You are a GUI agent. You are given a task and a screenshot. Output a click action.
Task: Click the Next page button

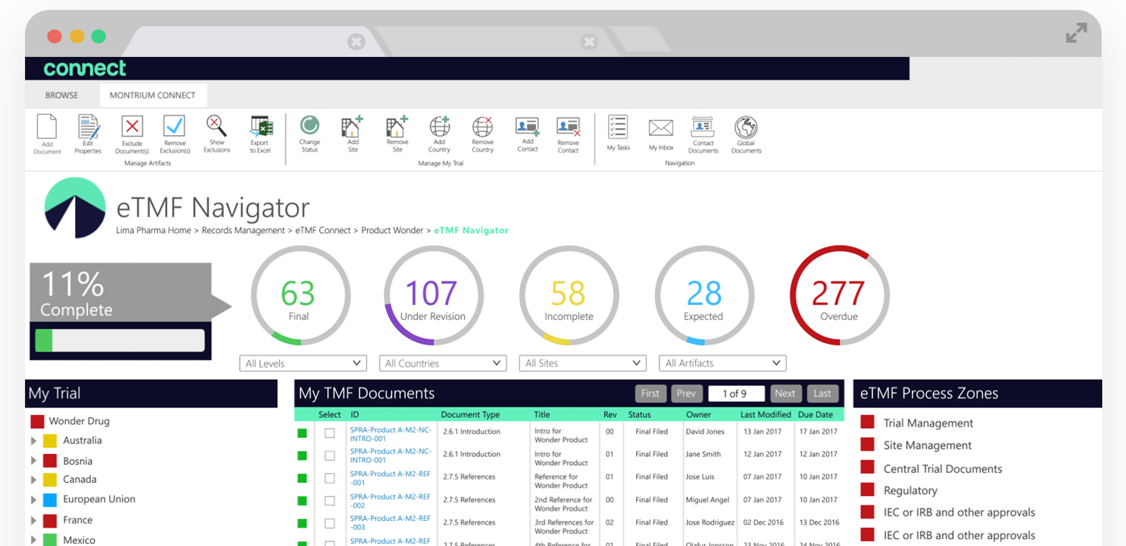point(785,393)
